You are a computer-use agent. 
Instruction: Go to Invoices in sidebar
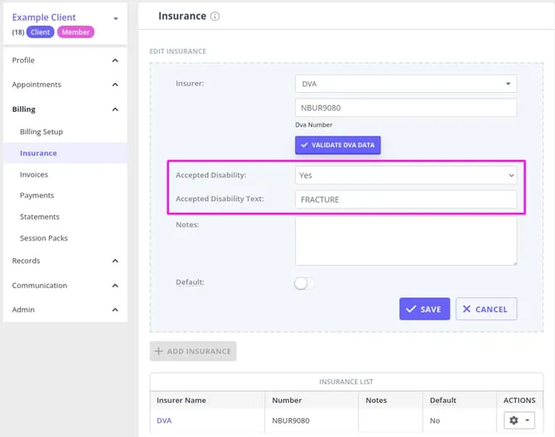tap(34, 175)
